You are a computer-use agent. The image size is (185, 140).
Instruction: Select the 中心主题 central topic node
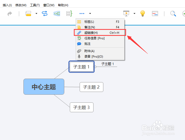(x=44, y=87)
